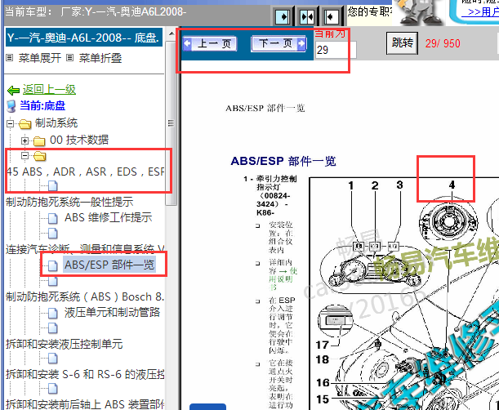499x410 pixels.
Task: Click the 菜单折叠 small square icon
Action: [x=70, y=58]
